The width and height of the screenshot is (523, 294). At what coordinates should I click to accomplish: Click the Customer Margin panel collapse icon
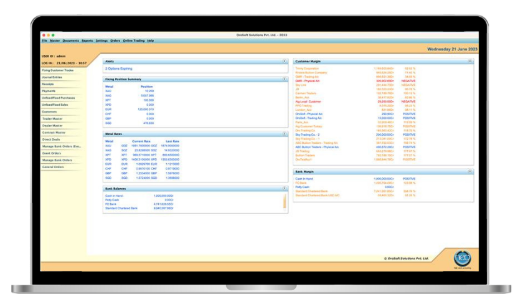pos(470,62)
